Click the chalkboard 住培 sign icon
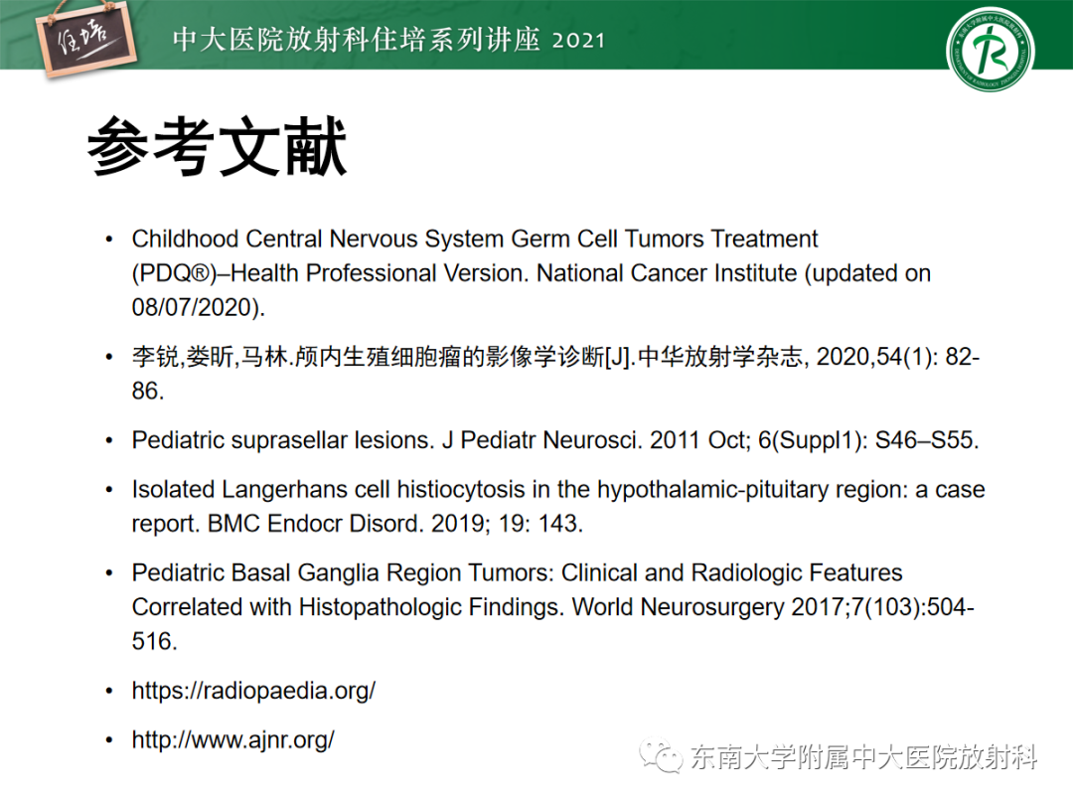 click(x=86, y=40)
